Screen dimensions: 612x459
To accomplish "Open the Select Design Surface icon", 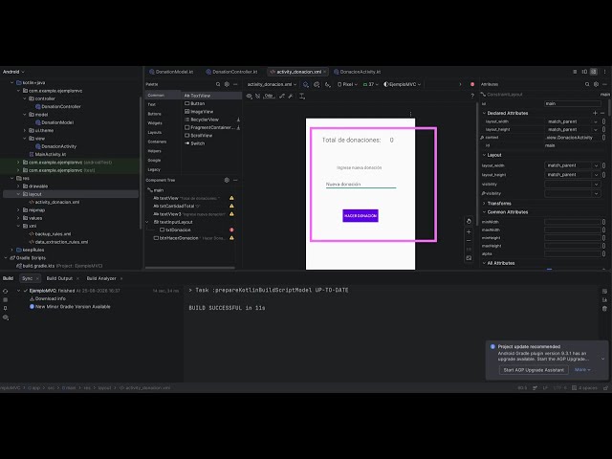I will pos(306,84).
